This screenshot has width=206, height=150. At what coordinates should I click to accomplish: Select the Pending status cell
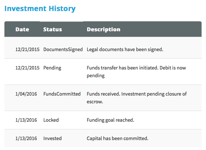coord(52,68)
